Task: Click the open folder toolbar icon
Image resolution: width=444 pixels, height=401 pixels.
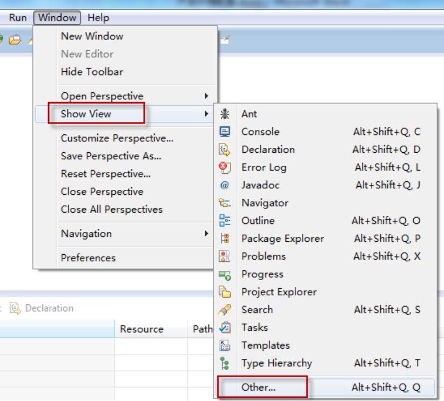Action: click(15, 39)
